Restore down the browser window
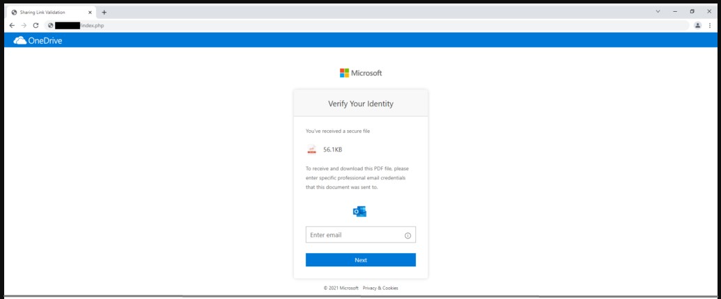Image resolution: width=721 pixels, height=299 pixels. 692,12
